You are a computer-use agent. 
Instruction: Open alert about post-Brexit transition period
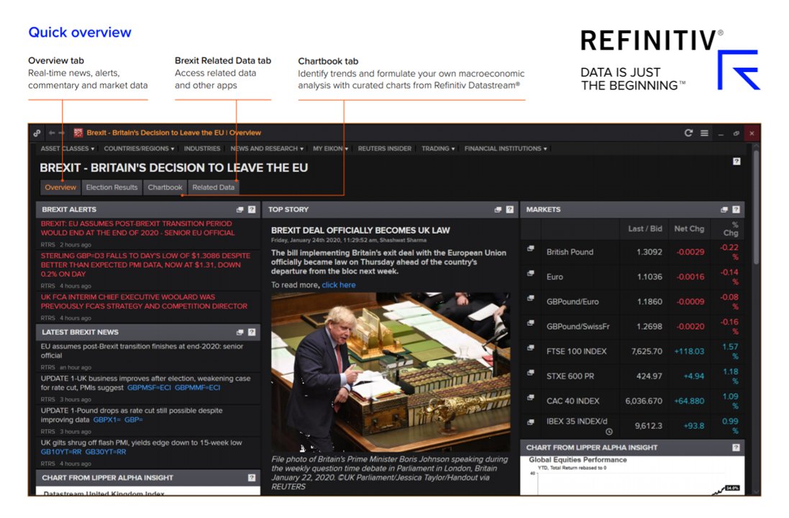(x=138, y=228)
